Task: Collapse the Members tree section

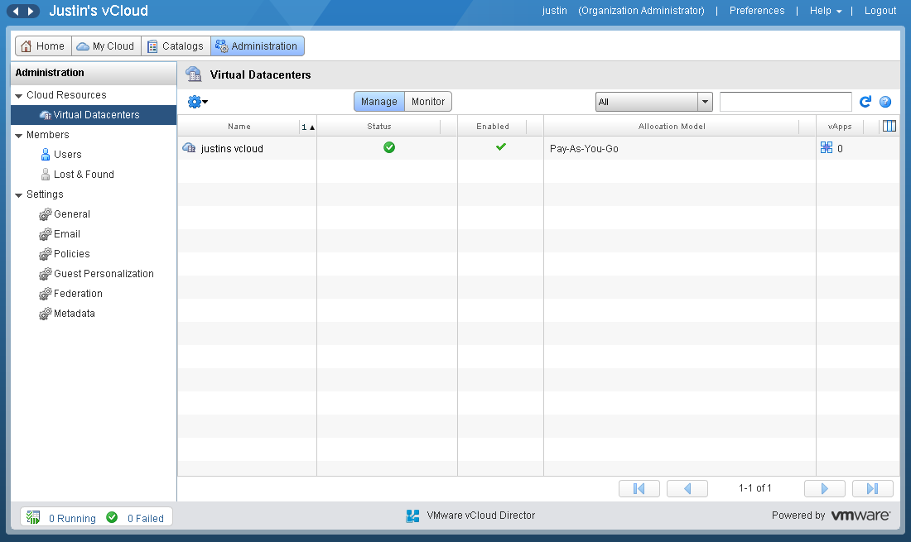Action: pos(18,135)
